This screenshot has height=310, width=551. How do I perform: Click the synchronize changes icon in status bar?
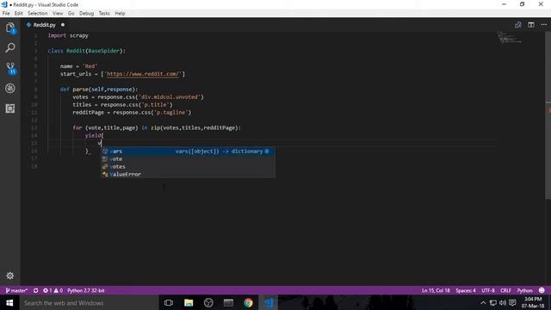[36, 291]
